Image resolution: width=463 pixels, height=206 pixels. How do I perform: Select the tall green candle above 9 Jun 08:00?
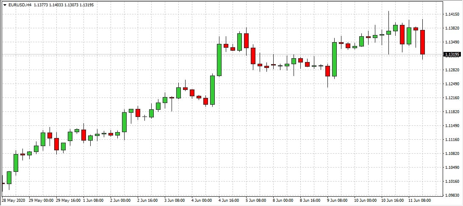tap(334, 59)
